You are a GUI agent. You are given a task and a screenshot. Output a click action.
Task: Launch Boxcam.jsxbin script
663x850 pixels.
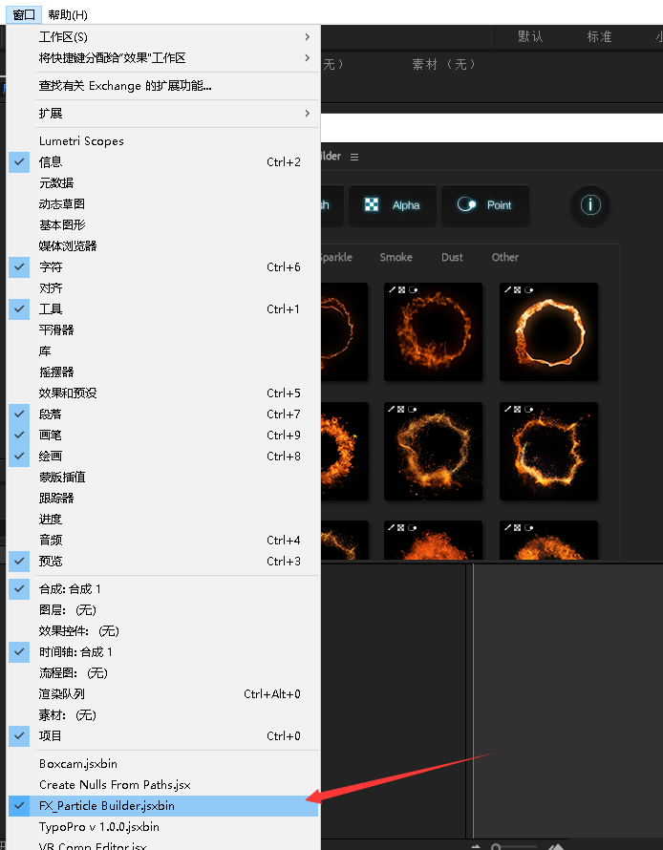[x=163, y=764]
